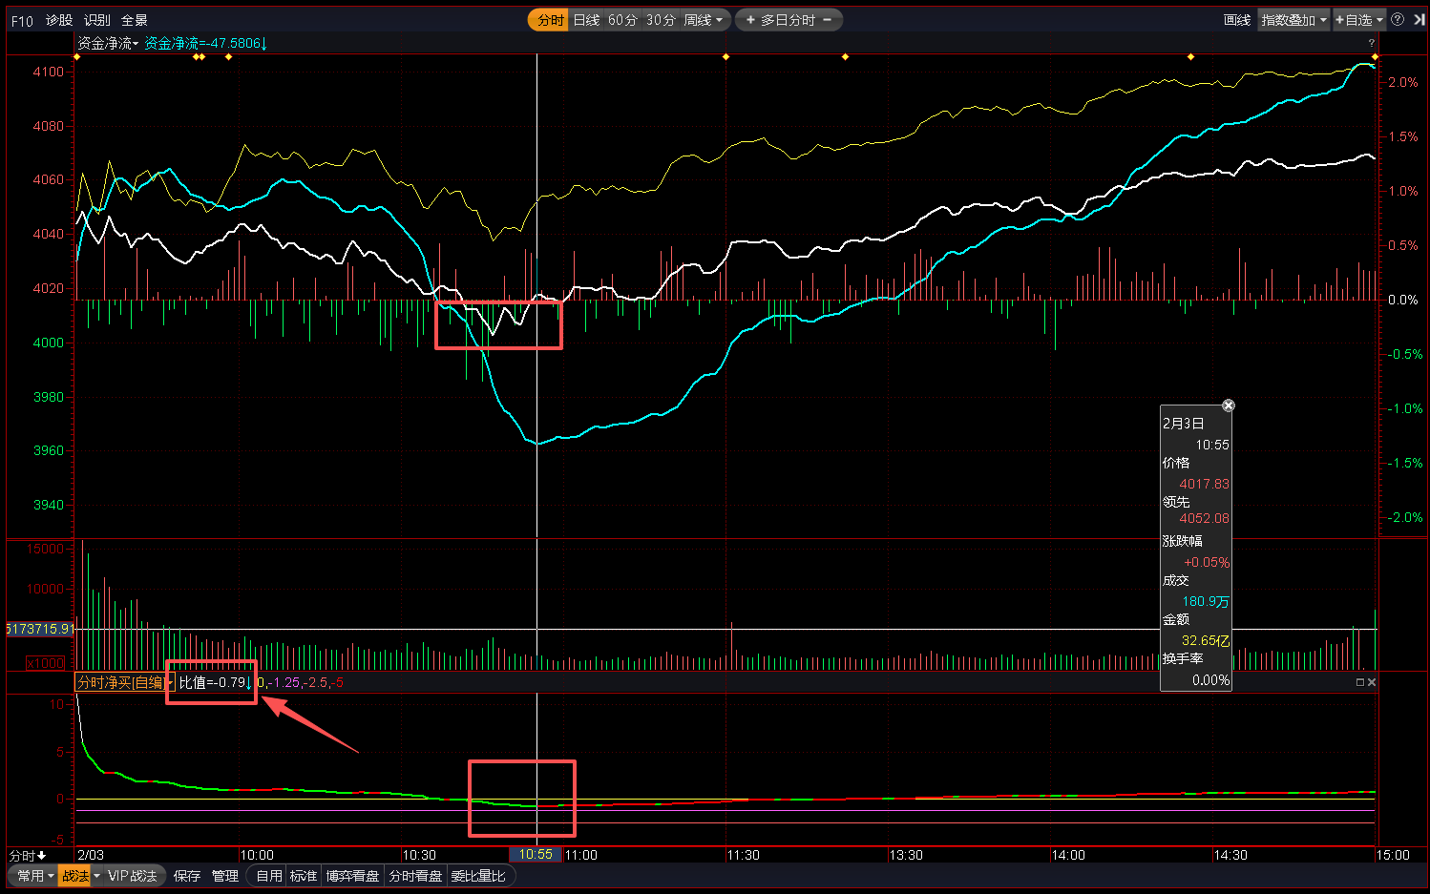The height and width of the screenshot is (894, 1430).
Task: Expand the 指数叠加 dropdown
Action: [x=1293, y=20]
